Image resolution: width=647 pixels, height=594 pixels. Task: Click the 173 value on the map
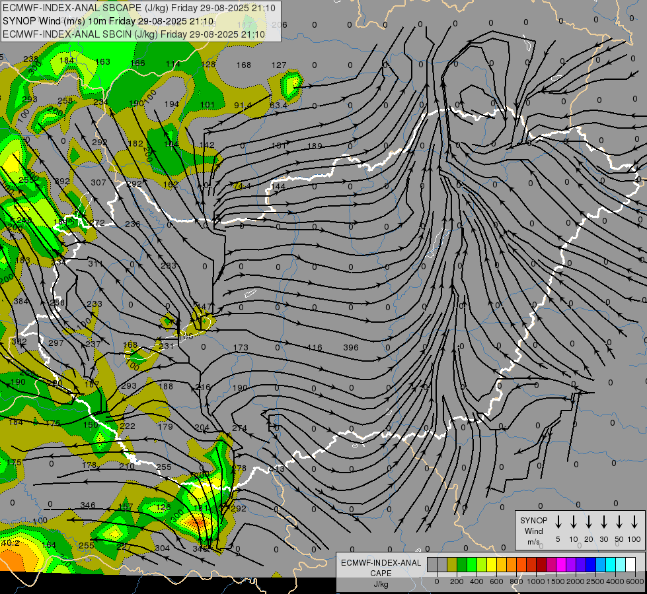coord(241,348)
